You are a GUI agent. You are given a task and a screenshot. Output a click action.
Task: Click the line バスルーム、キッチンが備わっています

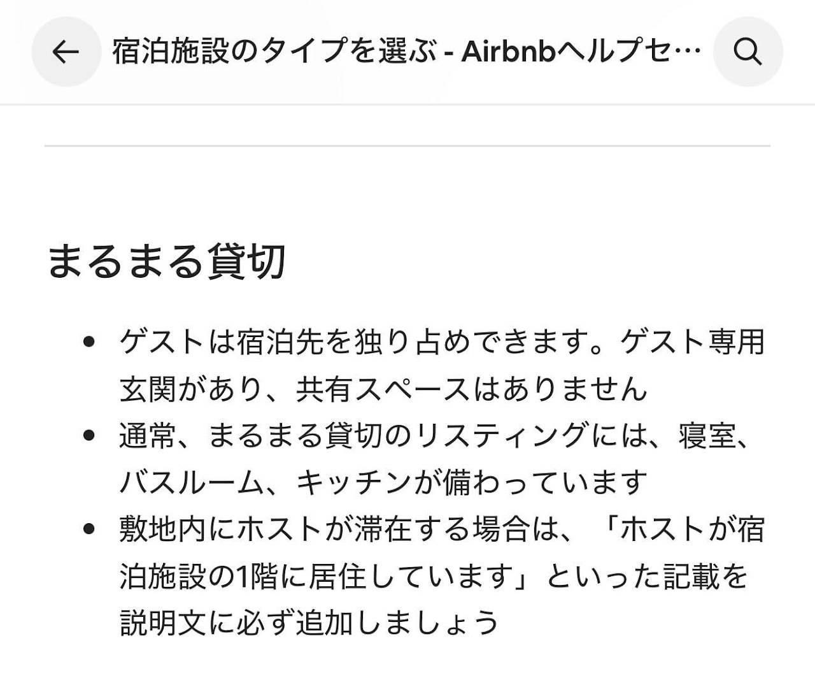point(383,482)
